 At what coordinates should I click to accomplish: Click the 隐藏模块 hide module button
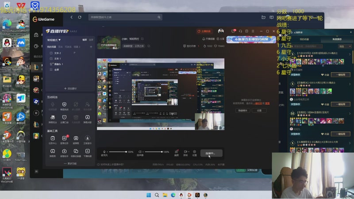[242, 110]
